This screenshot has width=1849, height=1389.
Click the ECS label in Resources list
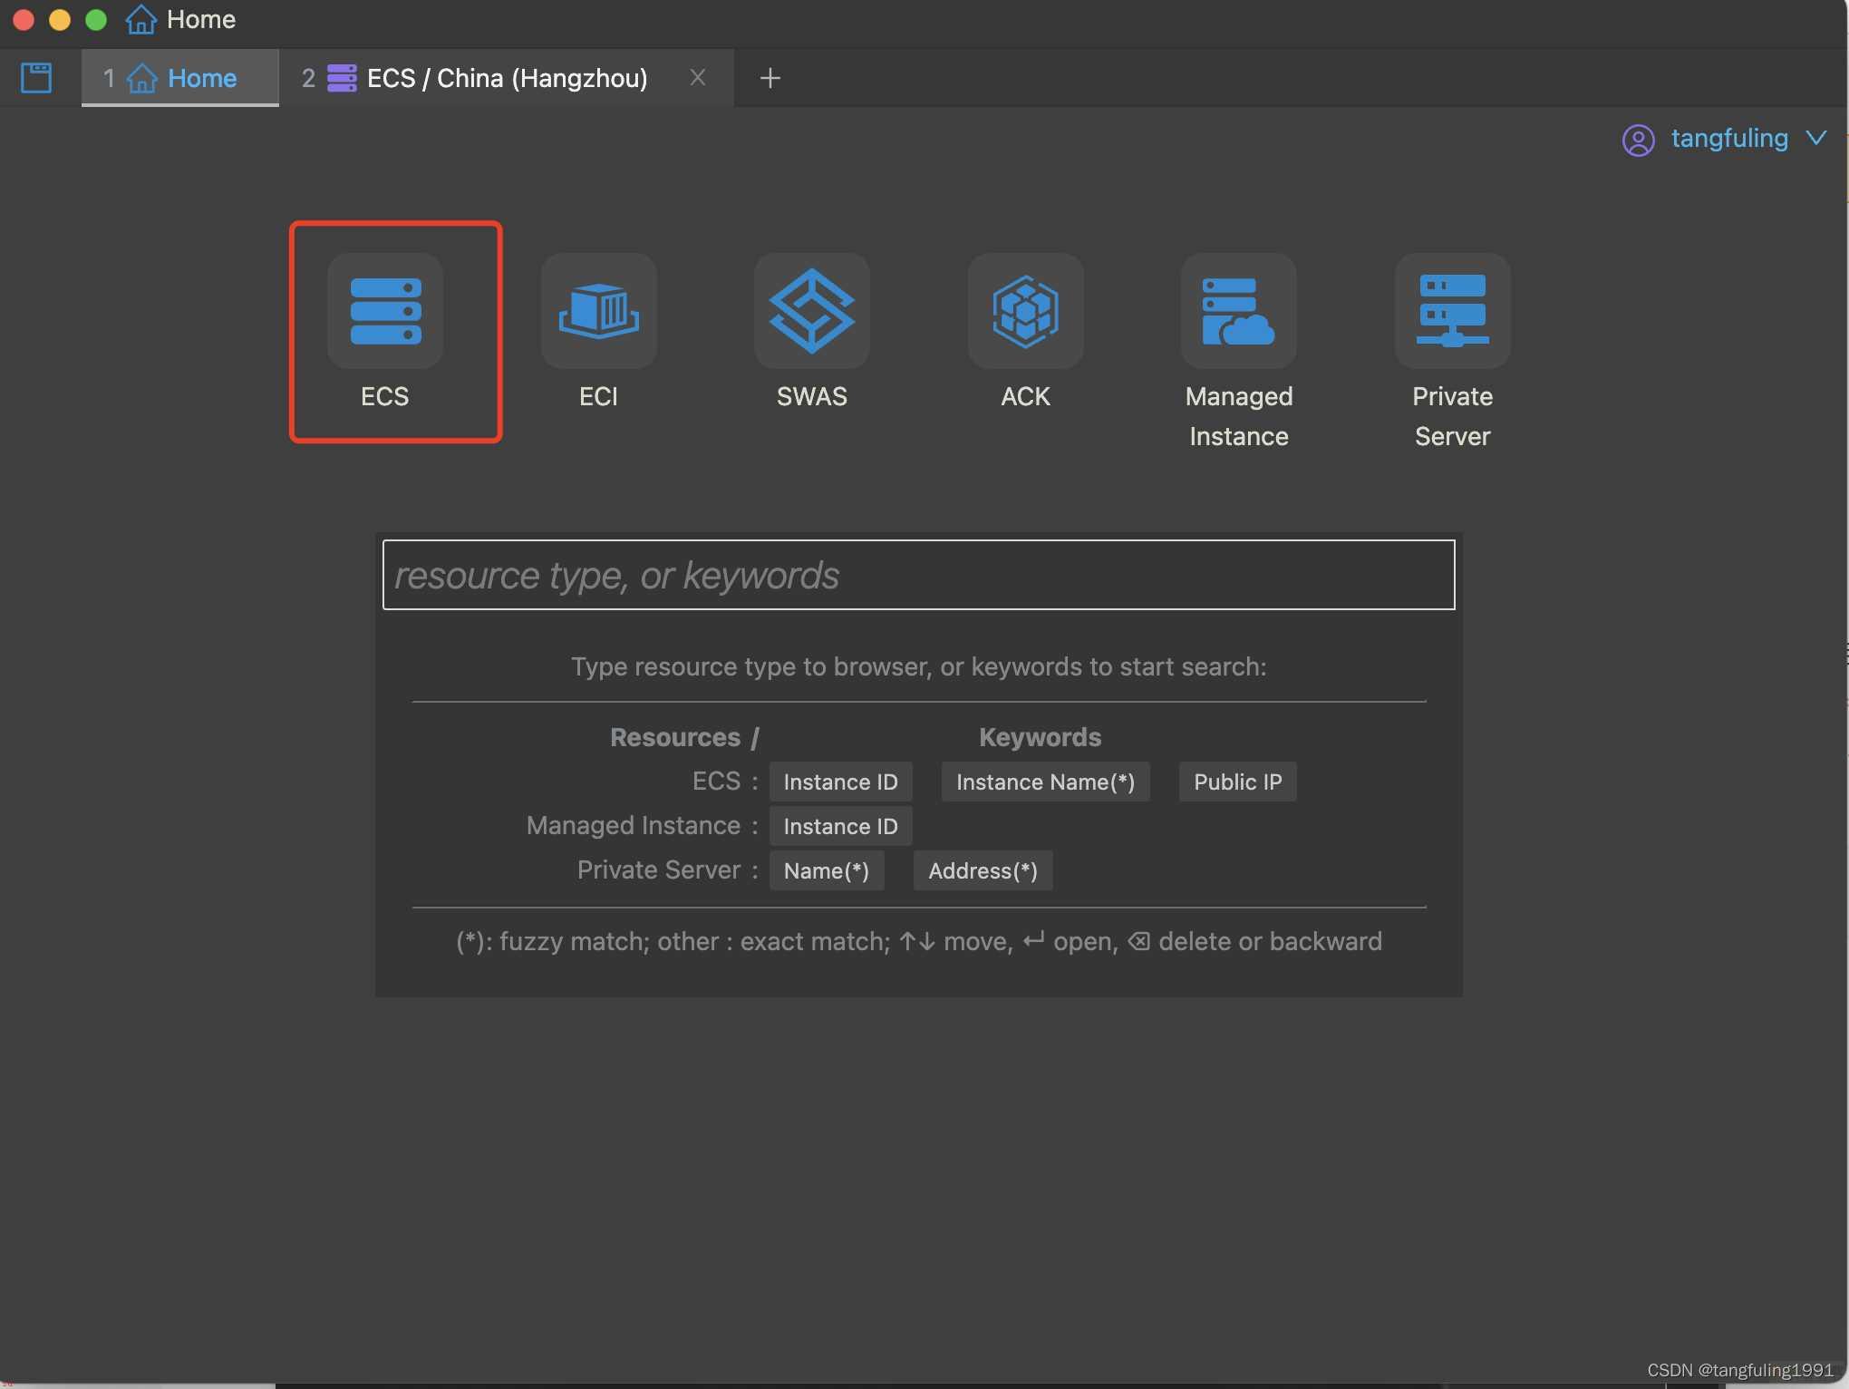click(x=716, y=782)
